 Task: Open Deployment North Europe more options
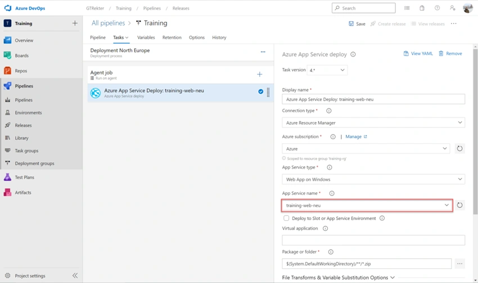pyautogui.click(x=263, y=52)
